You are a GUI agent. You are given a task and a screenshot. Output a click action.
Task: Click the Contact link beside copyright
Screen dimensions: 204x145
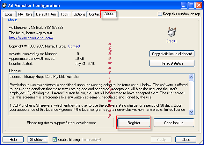tap(74, 46)
